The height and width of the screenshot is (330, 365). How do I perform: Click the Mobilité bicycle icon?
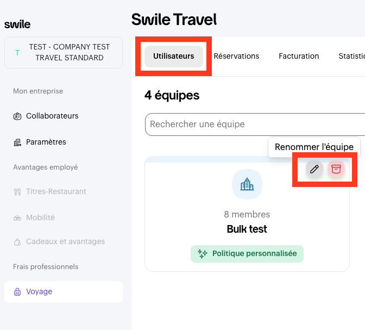[17, 217]
